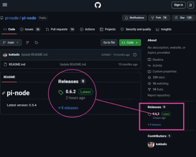Click the 10 months ago text in the README.md row
This screenshot has height=157, width=196.
[128, 65]
